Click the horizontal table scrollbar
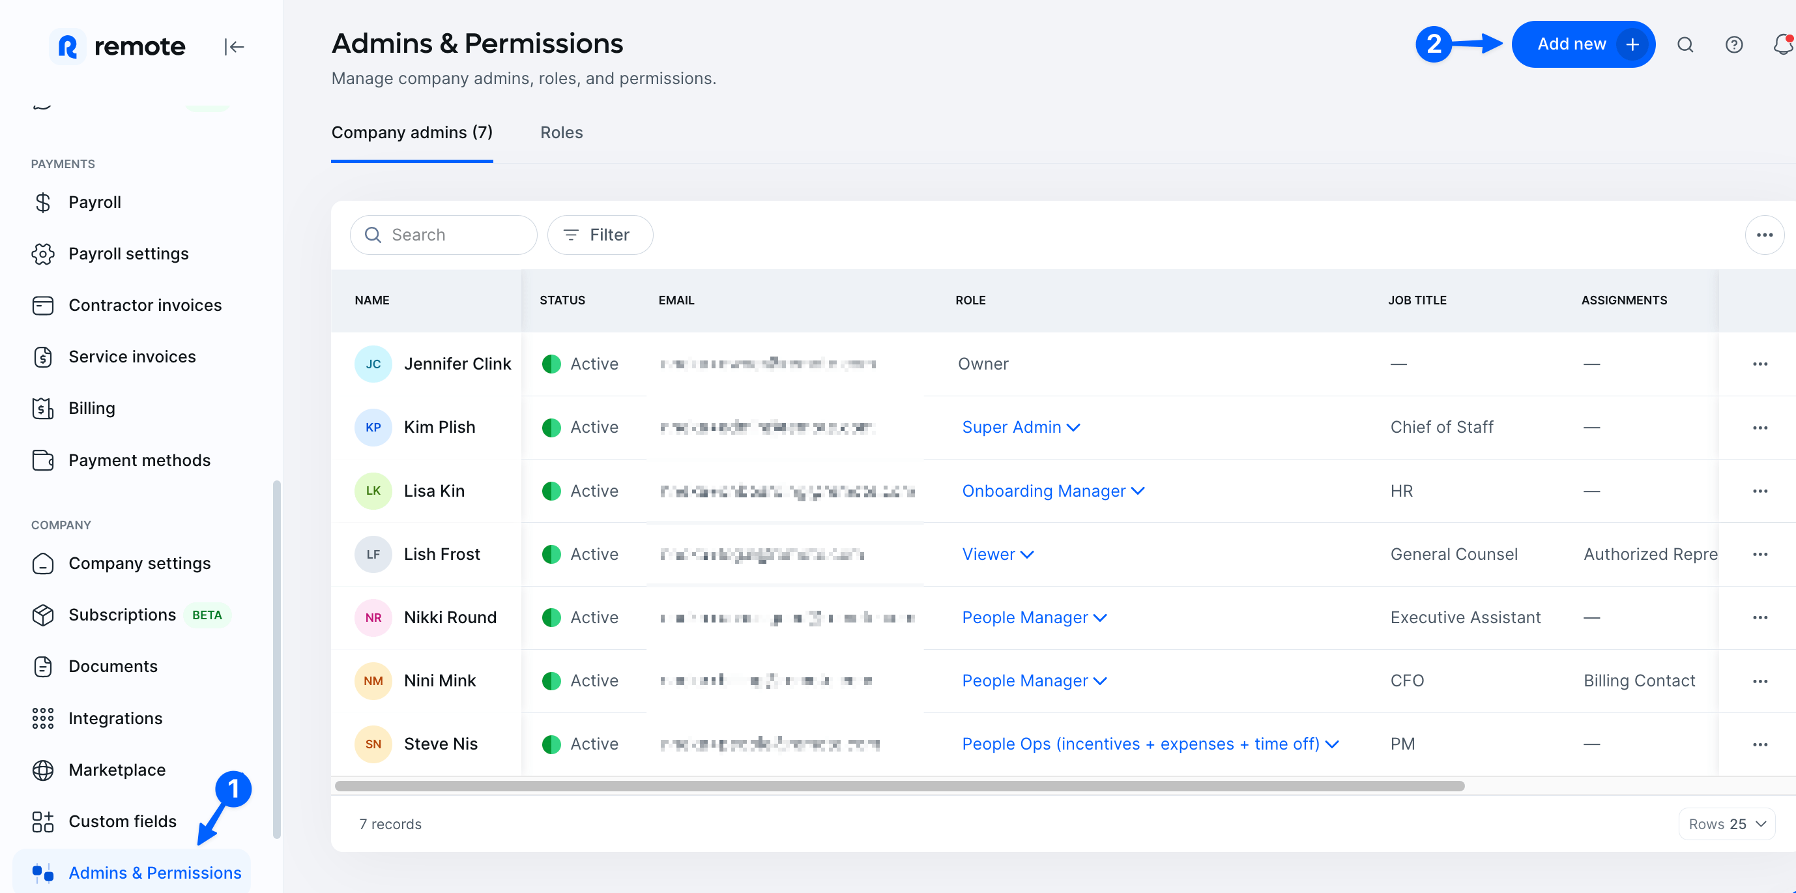The image size is (1796, 893). pos(899,786)
